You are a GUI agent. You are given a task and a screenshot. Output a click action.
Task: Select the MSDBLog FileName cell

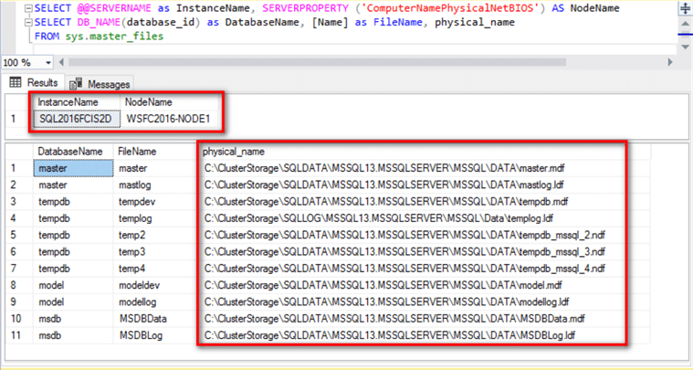coord(153,335)
